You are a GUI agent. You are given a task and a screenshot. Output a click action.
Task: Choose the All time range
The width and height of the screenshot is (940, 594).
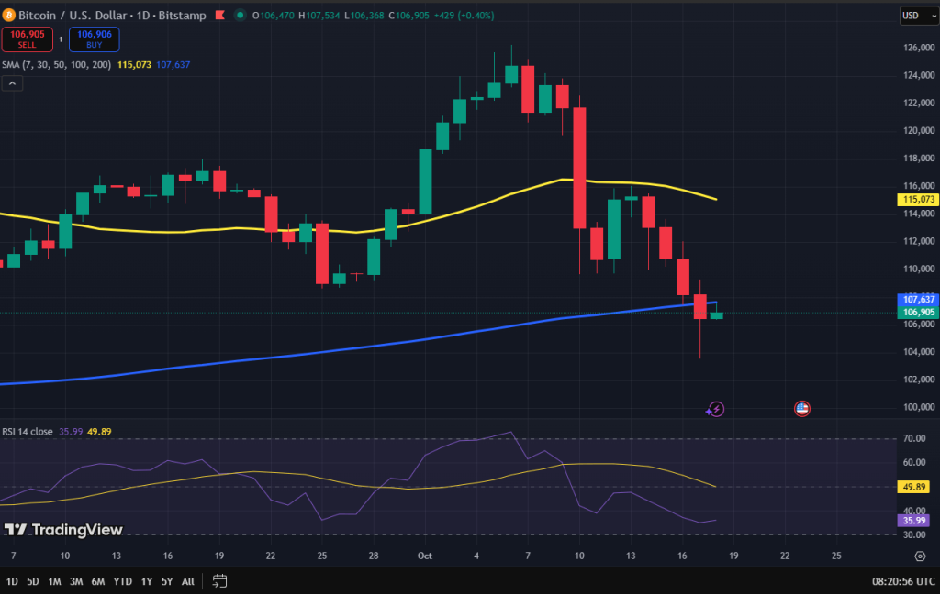188,580
